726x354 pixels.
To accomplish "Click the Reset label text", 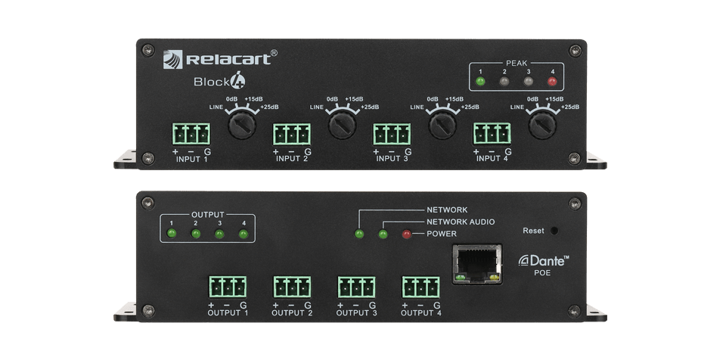I will coord(533,230).
